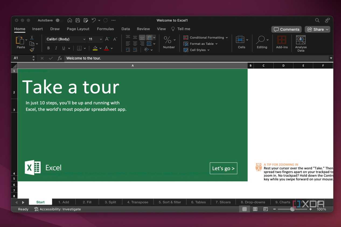Increase the font size with the larger A
The width and height of the screenshot is (341, 227).
tap(107, 39)
